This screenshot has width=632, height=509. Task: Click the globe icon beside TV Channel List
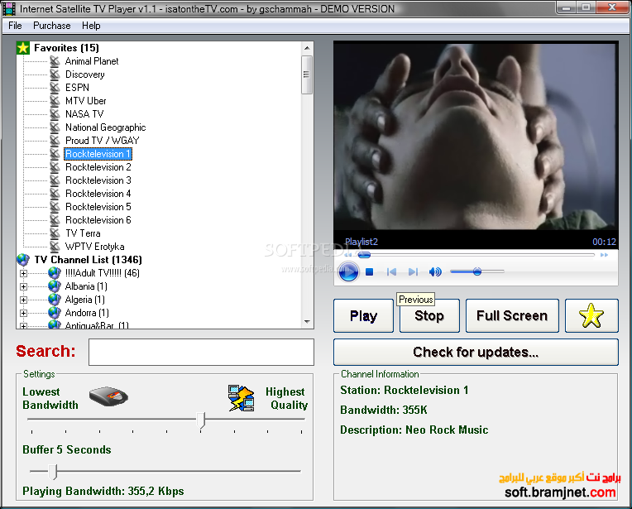23,260
